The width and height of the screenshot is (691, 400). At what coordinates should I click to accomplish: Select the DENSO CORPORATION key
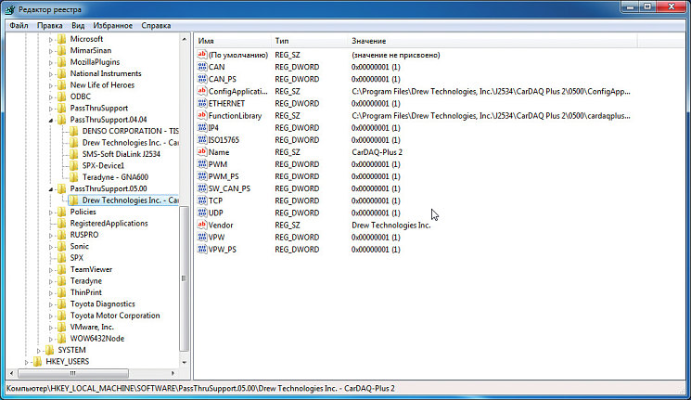click(x=131, y=131)
